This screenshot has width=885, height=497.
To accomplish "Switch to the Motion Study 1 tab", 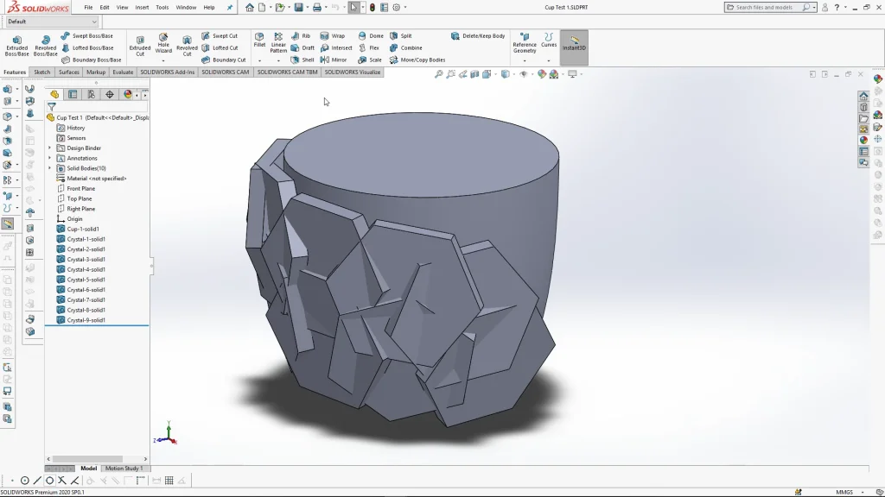I will click(x=124, y=469).
